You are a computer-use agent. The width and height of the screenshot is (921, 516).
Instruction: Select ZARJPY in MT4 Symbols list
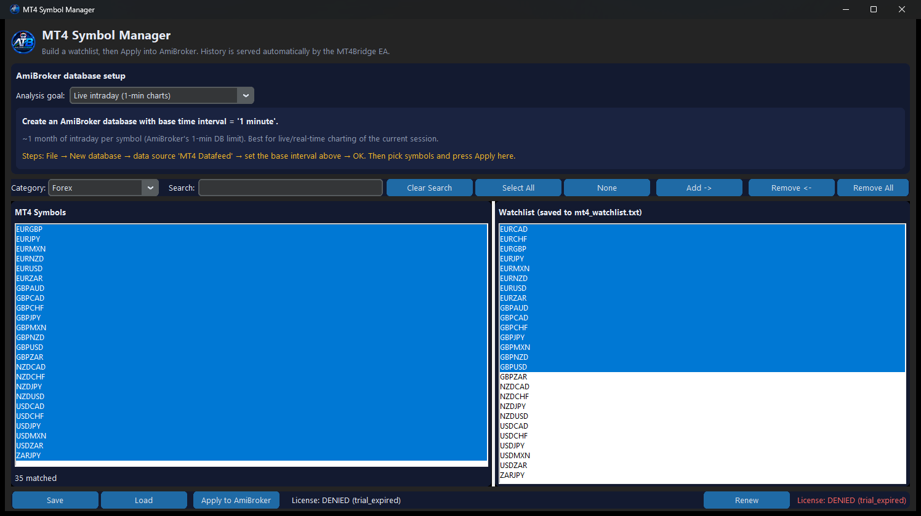[x=251, y=456]
